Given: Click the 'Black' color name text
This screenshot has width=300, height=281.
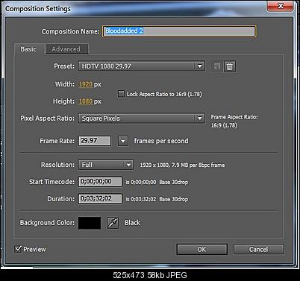Looking at the screenshot, I should point(132,223).
